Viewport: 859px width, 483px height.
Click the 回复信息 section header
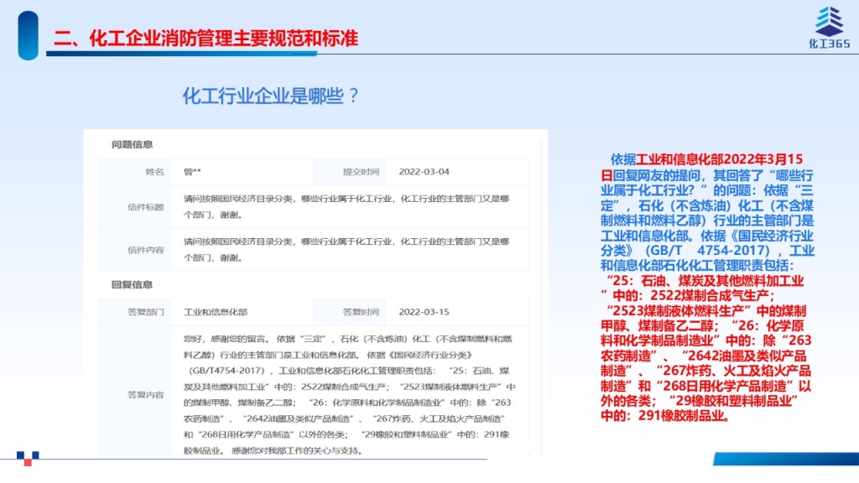132,285
